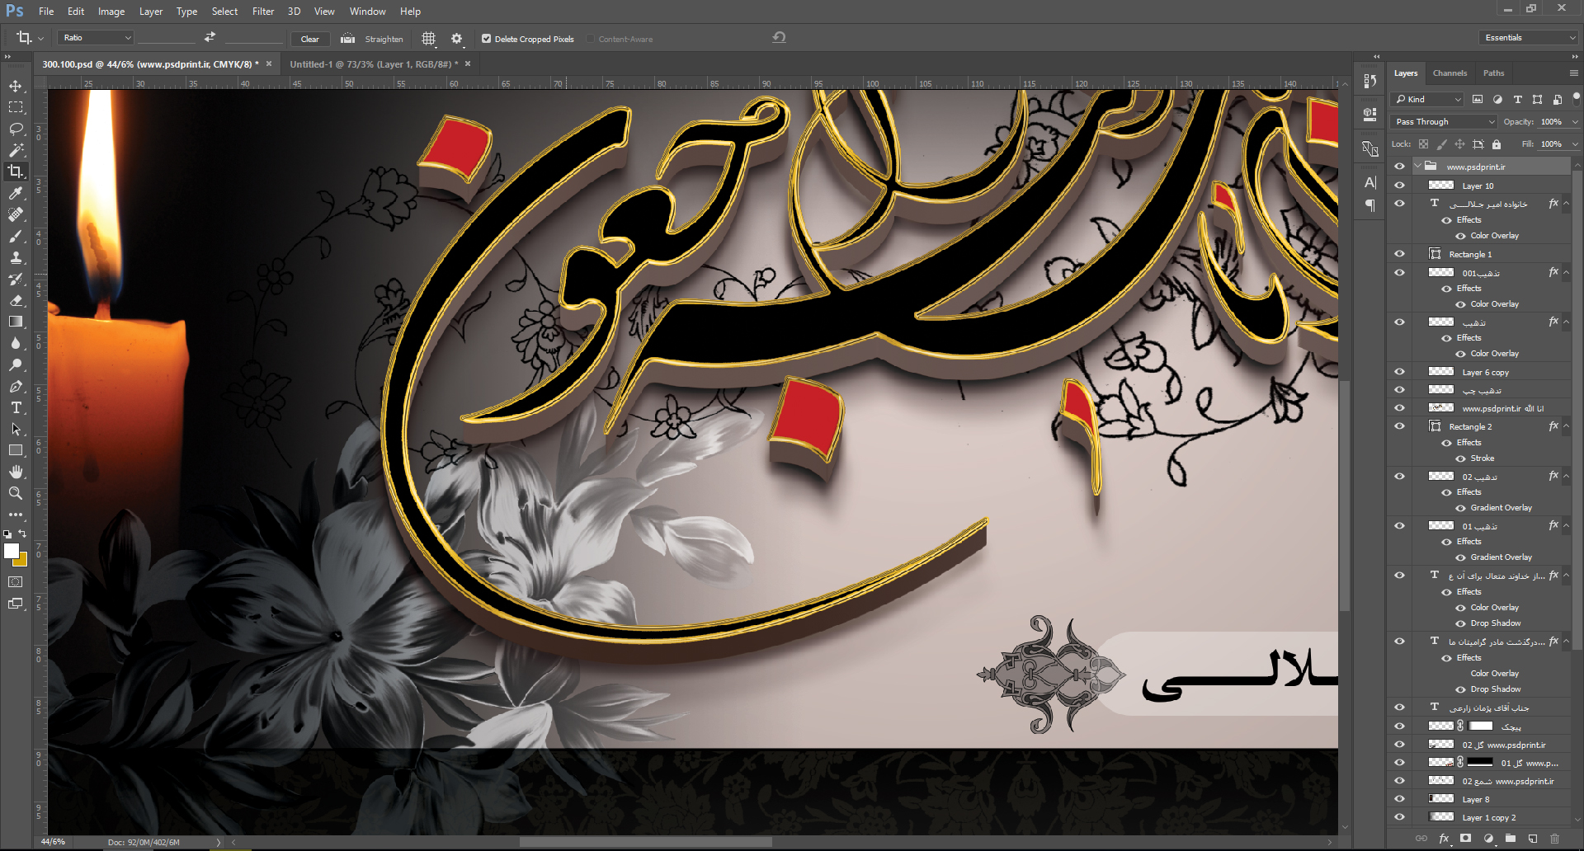Hide the Layer 1 copy 2 layer
Image resolution: width=1584 pixels, height=851 pixels.
(1399, 817)
